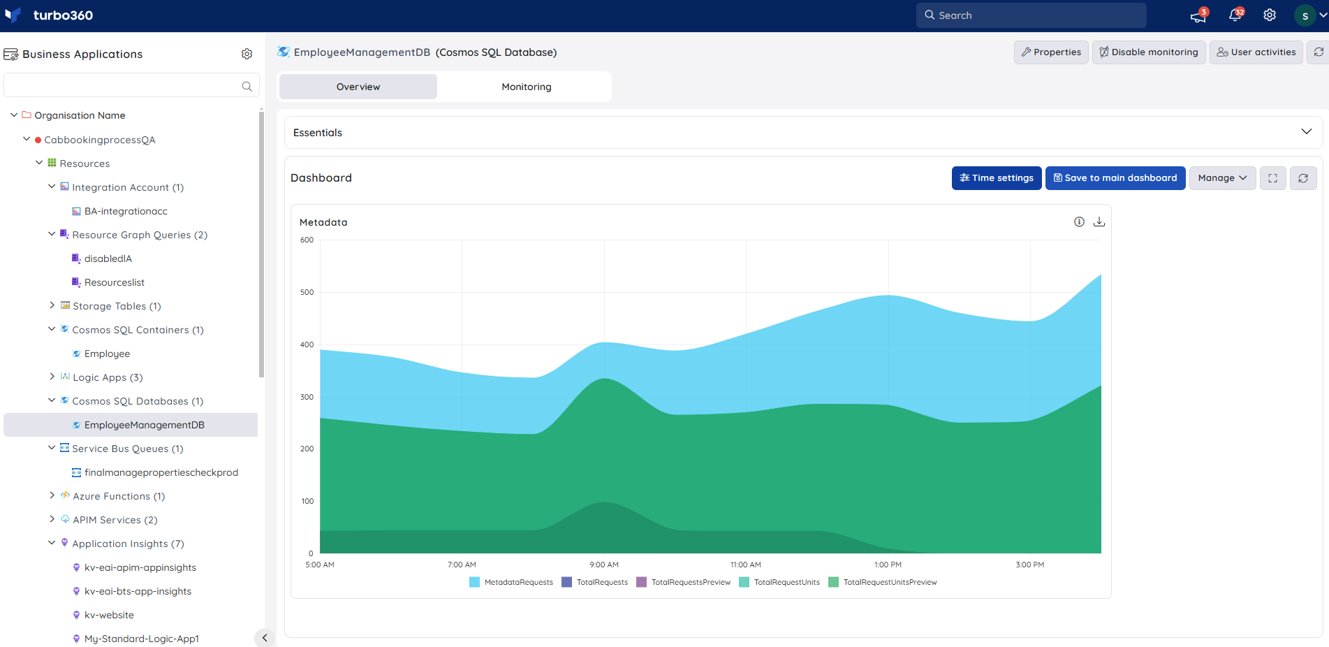The width and height of the screenshot is (1329, 647).
Task: Open Business Applications settings gear
Action: (247, 54)
